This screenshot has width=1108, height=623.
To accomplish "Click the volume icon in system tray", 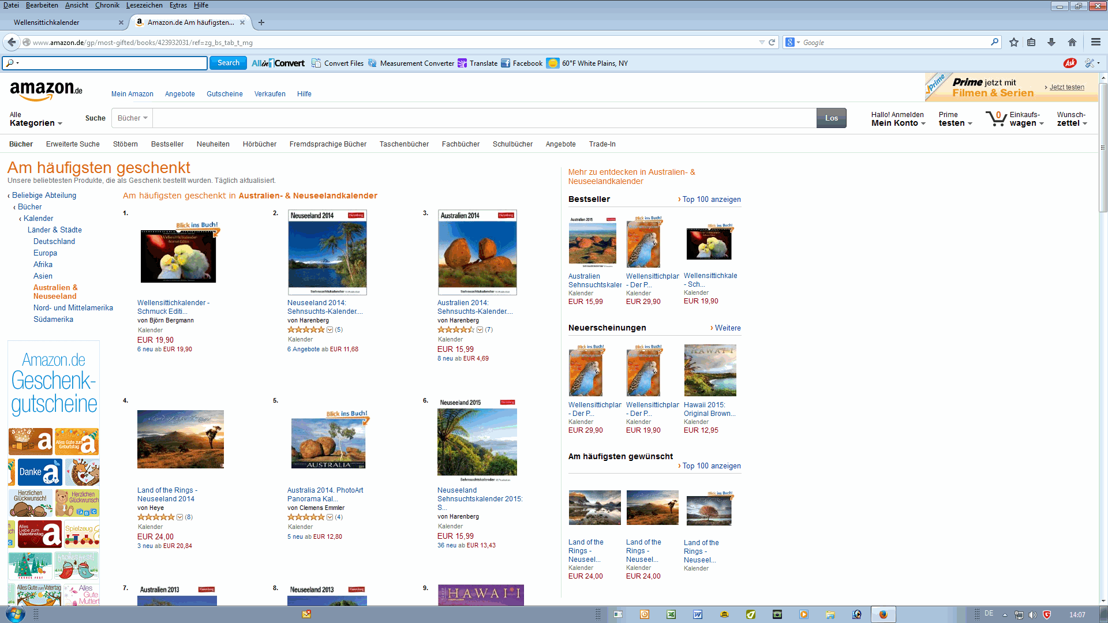I will [1032, 614].
